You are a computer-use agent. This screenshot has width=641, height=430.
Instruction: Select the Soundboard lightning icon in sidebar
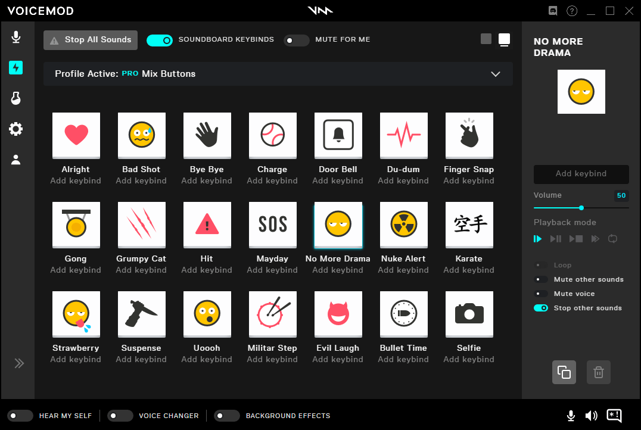point(16,67)
